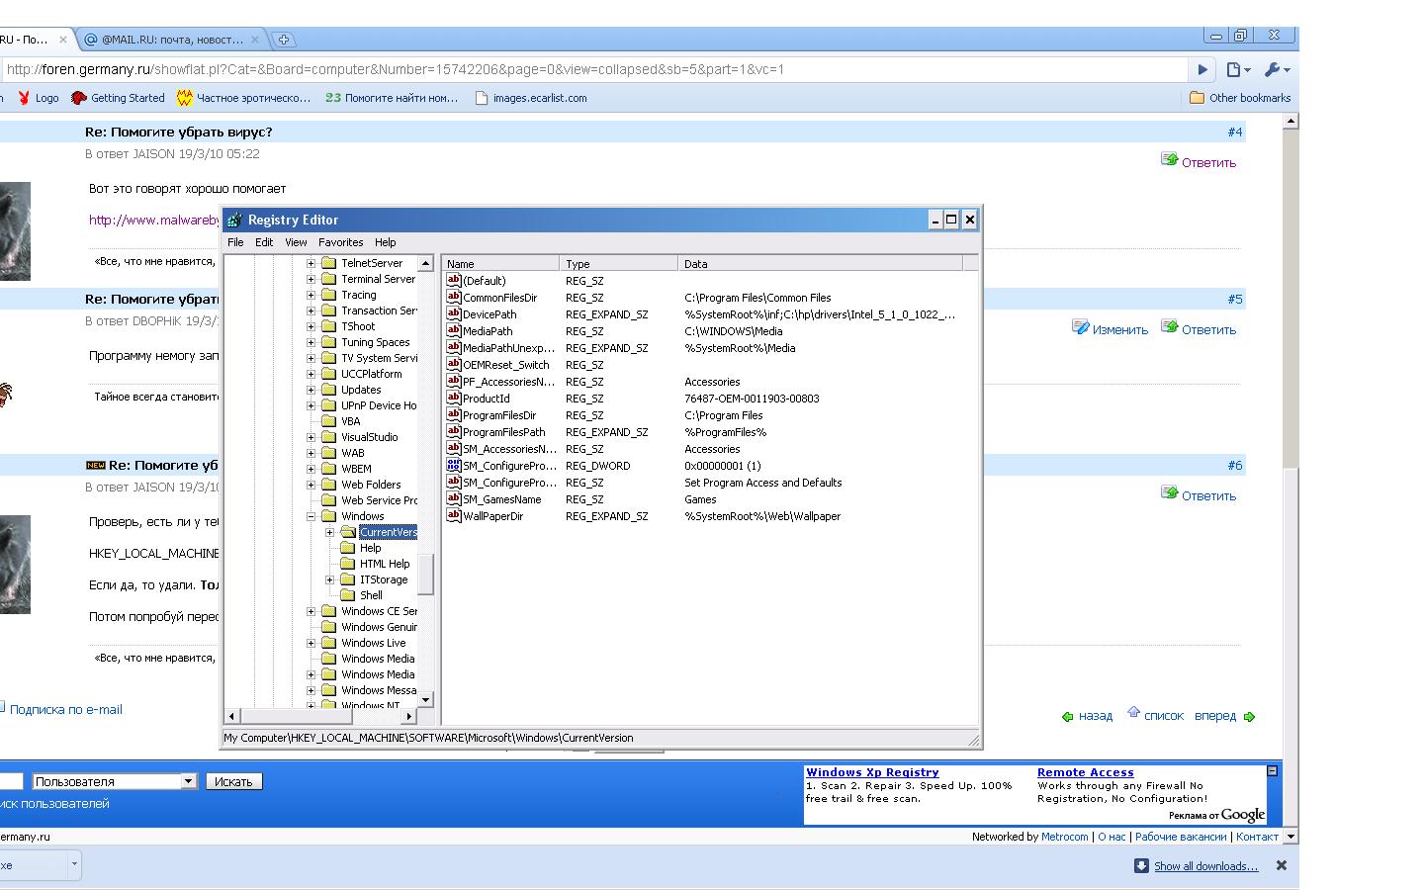Click the список up-arrow icon

tap(1133, 713)
